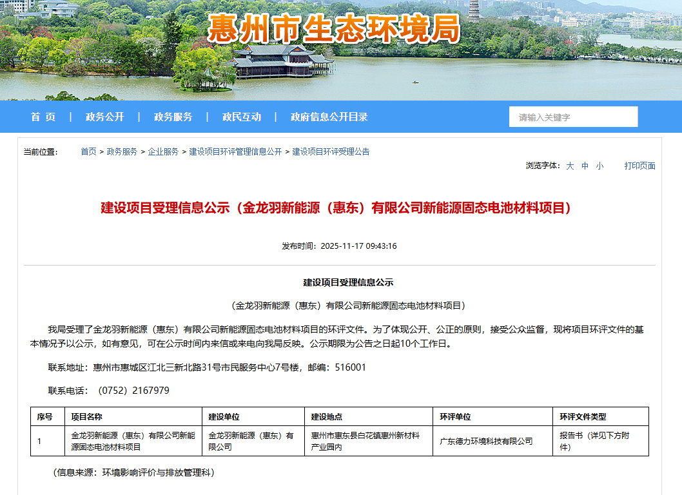Open the 政务公开 navigation menu item
Viewport: 682px width, 495px height.
104,117
